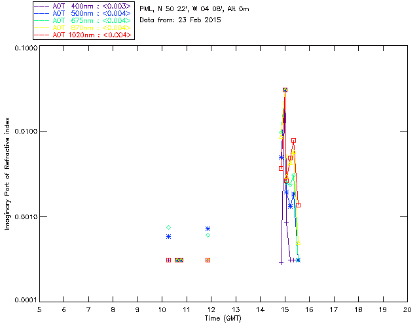Click the 0.1000 y-axis tick label

point(26,48)
